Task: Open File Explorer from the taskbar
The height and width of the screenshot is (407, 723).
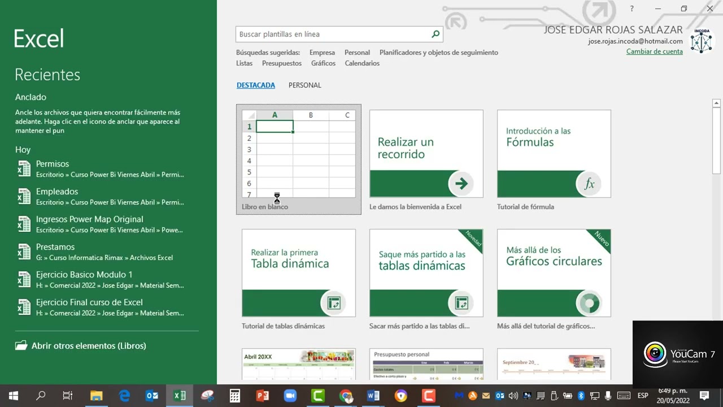Action: coord(97,396)
